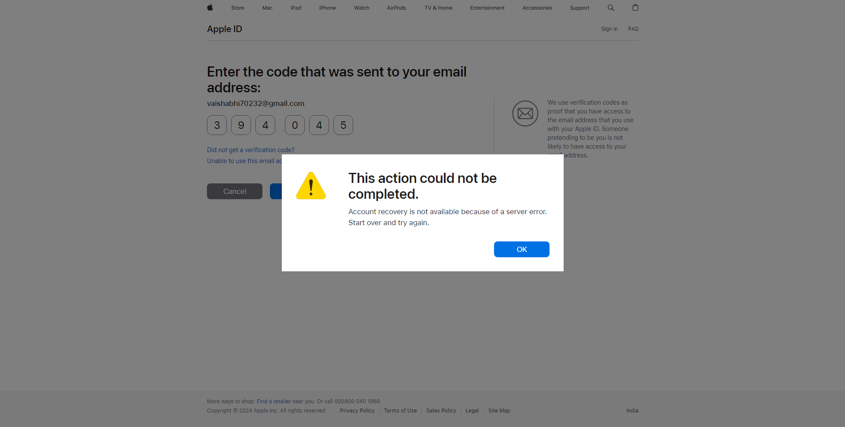The width and height of the screenshot is (845, 427).
Task: Select the last code digit box containing 5
Action: click(x=343, y=125)
